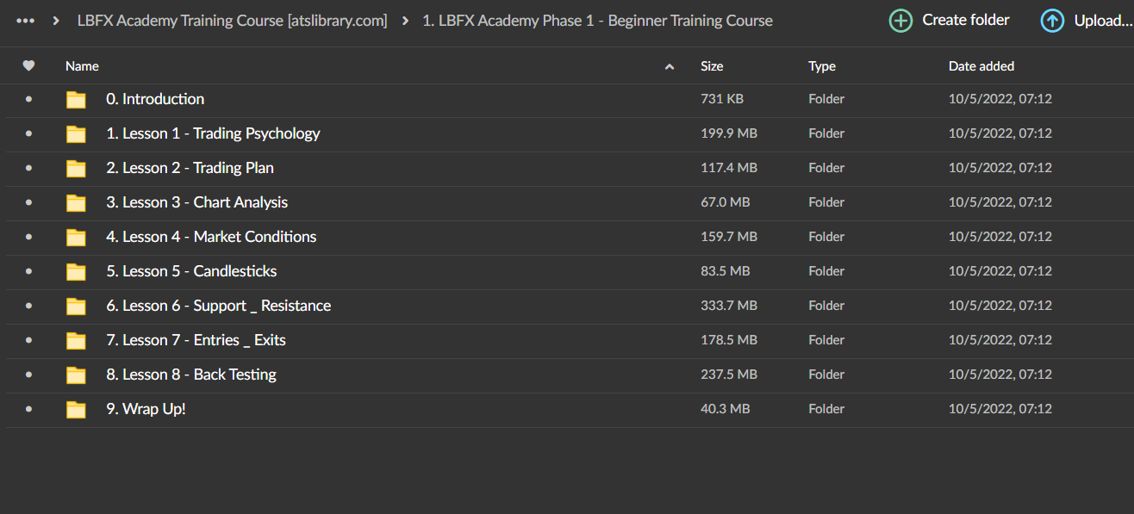The height and width of the screenshot is (514, 1134).
Task: Click the heart favorites column icon
Action: pyautogui.click(x=28, y=65)
